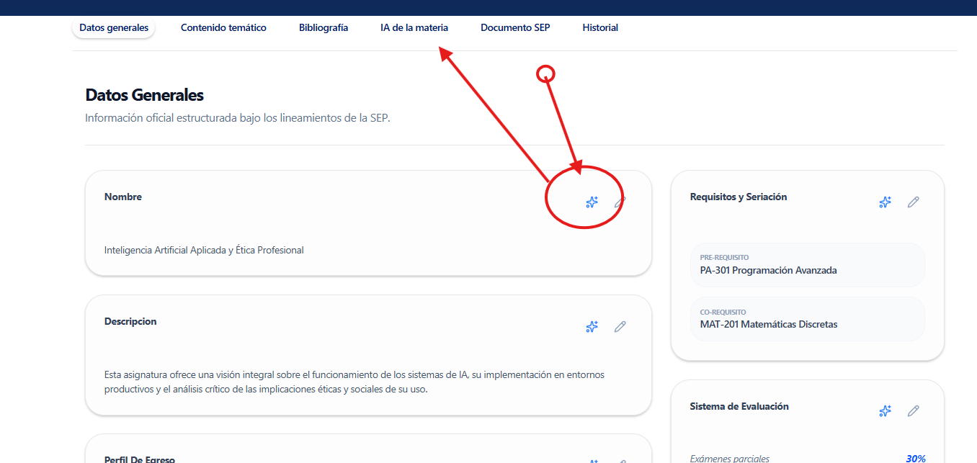Click AI sparkle icon for Requisitos y Seriación

point(885,202)
